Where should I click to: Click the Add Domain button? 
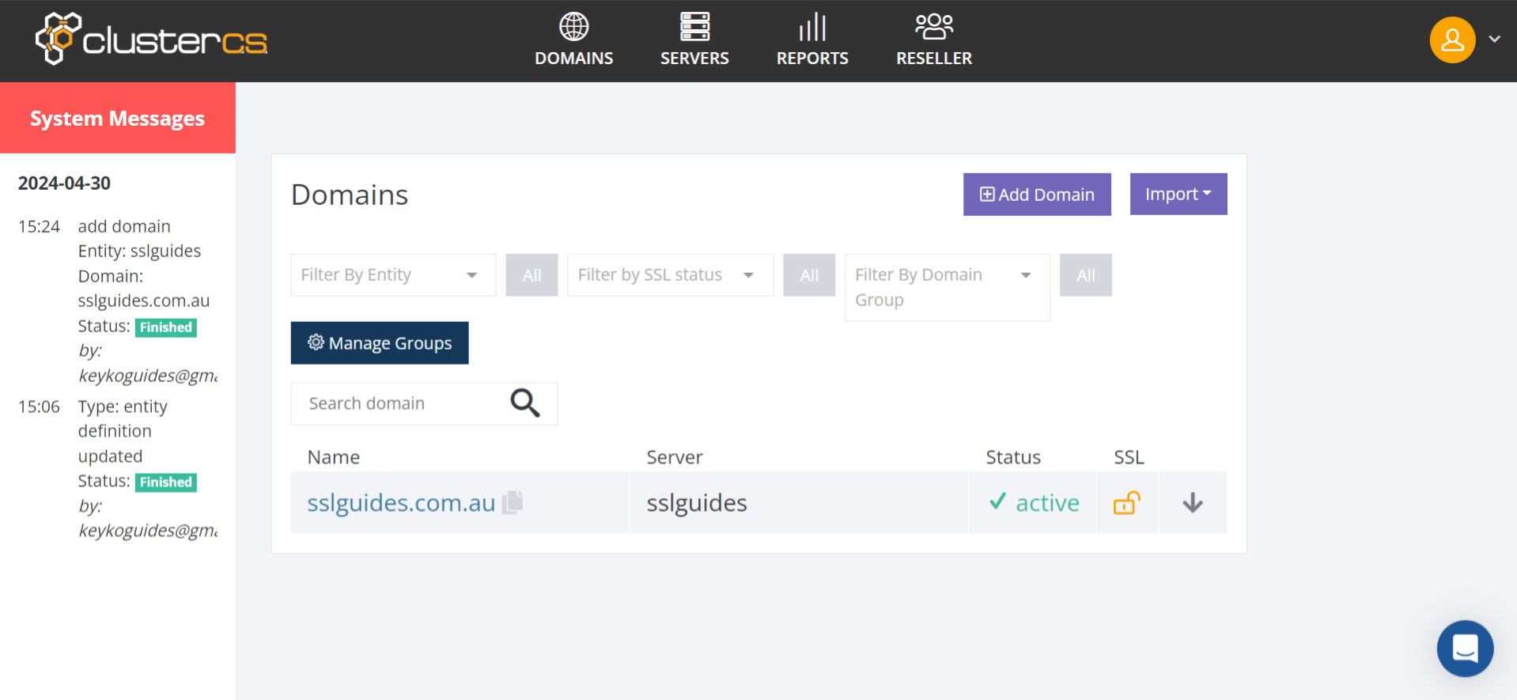click(x=1036, y=194)
